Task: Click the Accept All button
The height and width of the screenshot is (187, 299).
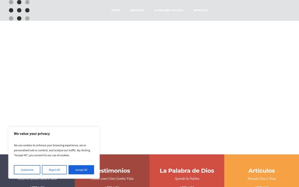Action: click(81, 170)
